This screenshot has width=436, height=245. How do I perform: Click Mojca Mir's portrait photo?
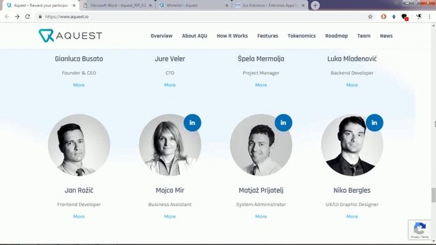(x=170, y=145)
